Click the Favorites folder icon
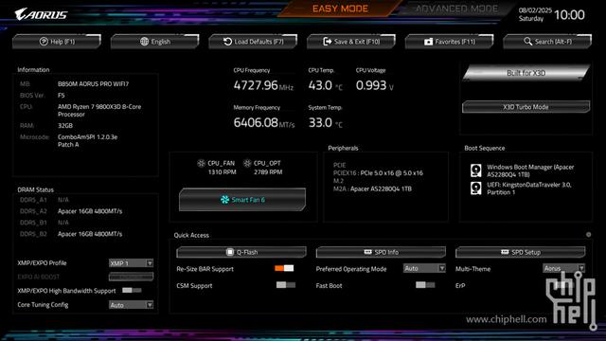This screenshot has width=606, height=341. pos(428,42)
